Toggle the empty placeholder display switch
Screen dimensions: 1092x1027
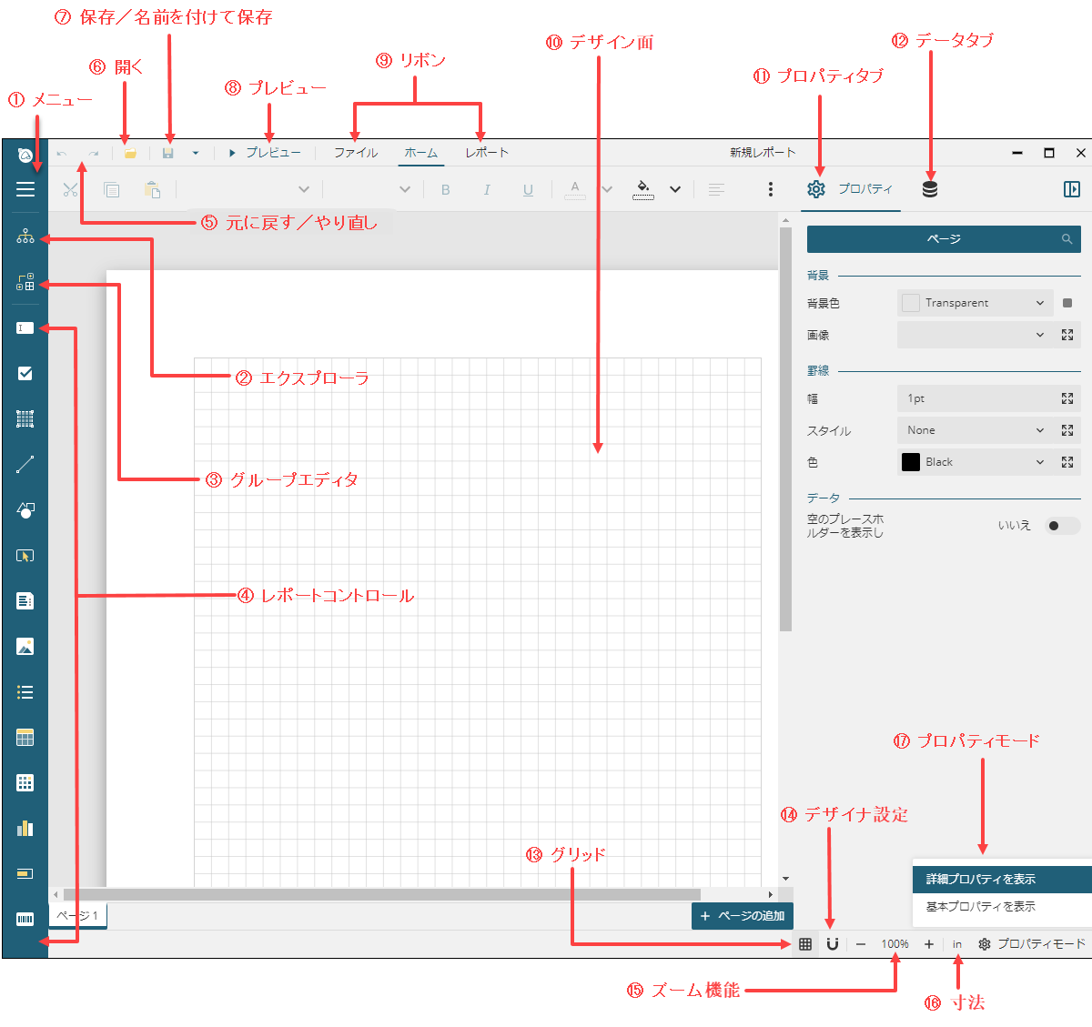(x=1061, y=526)
